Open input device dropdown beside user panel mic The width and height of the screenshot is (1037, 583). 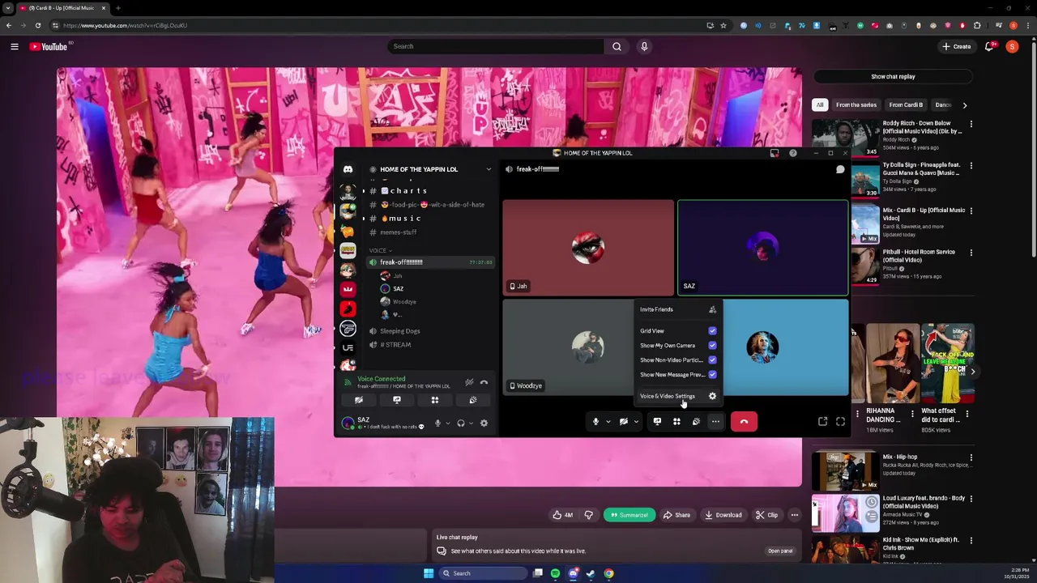[x=448, y=423]
